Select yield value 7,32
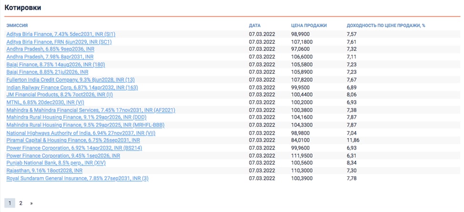 point(352,50)
